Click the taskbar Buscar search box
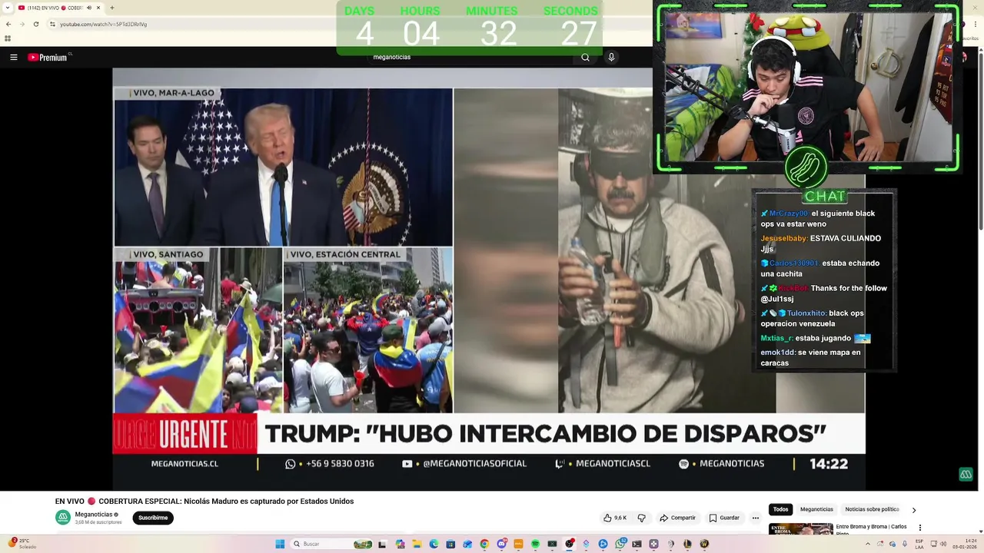This screenshot has width=984, height=553. [x=331, y=544]
